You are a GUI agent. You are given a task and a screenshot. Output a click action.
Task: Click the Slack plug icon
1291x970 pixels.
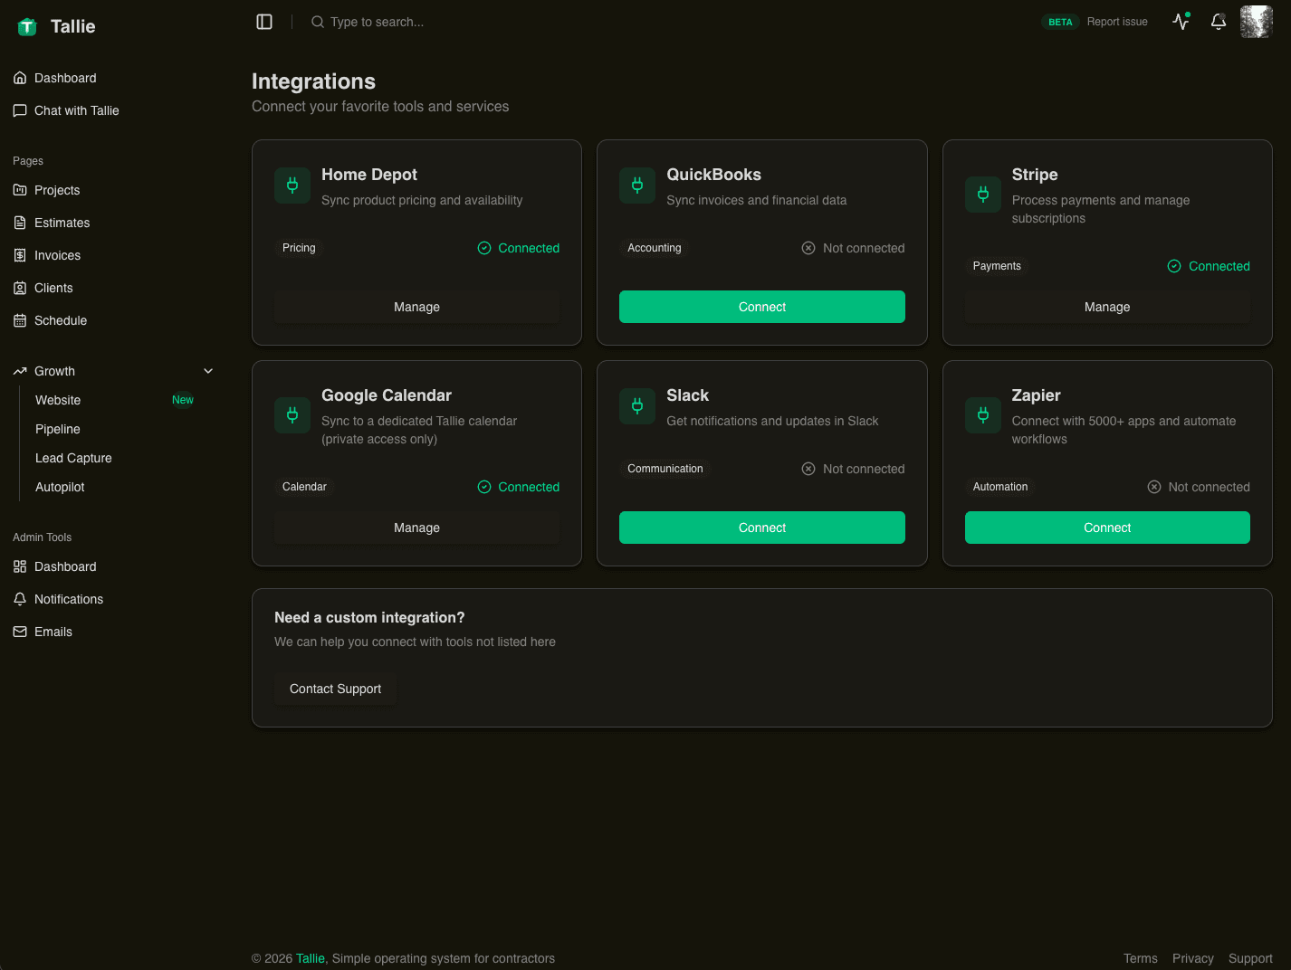point(637,406)
